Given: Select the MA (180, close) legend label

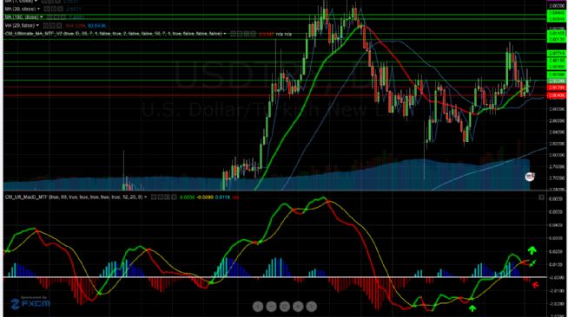Looking at the screenshot, I should (22, 17).
